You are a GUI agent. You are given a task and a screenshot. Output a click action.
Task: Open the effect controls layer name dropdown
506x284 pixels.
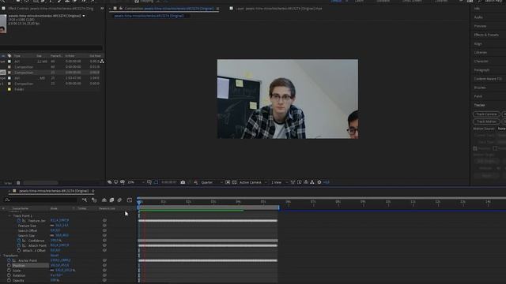84,16
